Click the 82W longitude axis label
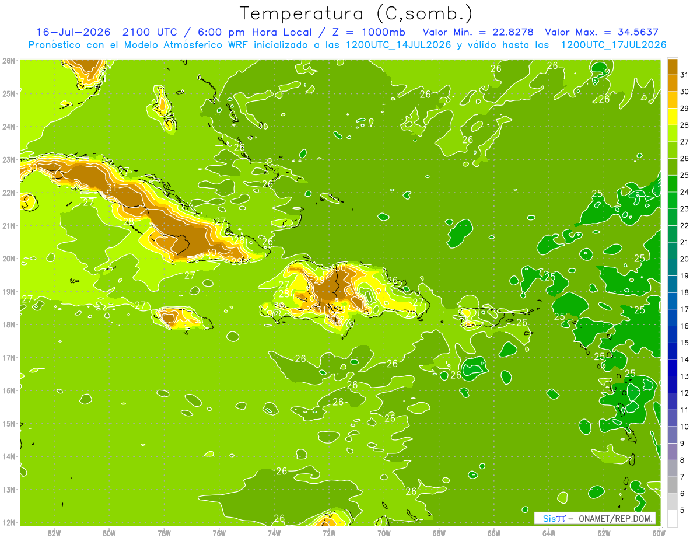 [54, 533]
